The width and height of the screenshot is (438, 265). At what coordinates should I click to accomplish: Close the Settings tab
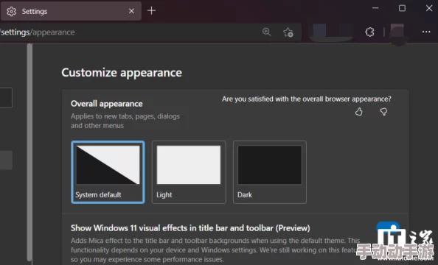coord(131,11)
